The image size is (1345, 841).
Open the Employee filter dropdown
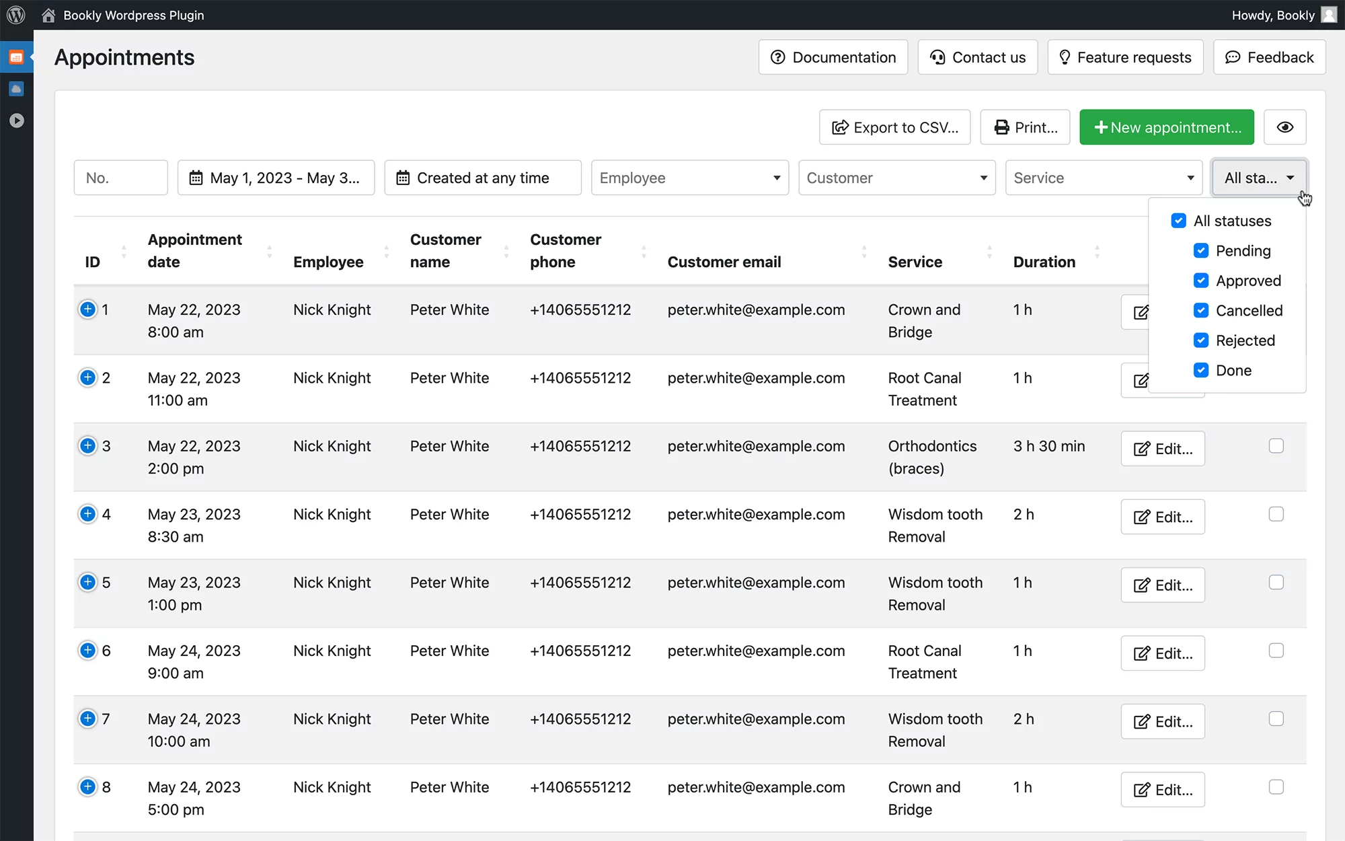click(690, 178)
